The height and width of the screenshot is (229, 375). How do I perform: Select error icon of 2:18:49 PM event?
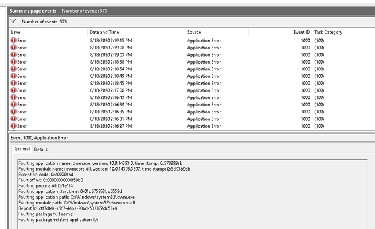pos(13,76)
